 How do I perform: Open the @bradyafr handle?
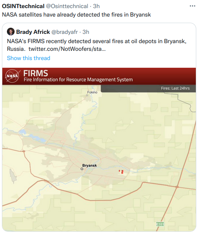click(65, 32)
